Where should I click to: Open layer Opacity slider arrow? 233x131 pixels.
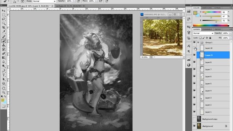click(x=230, y=33)
